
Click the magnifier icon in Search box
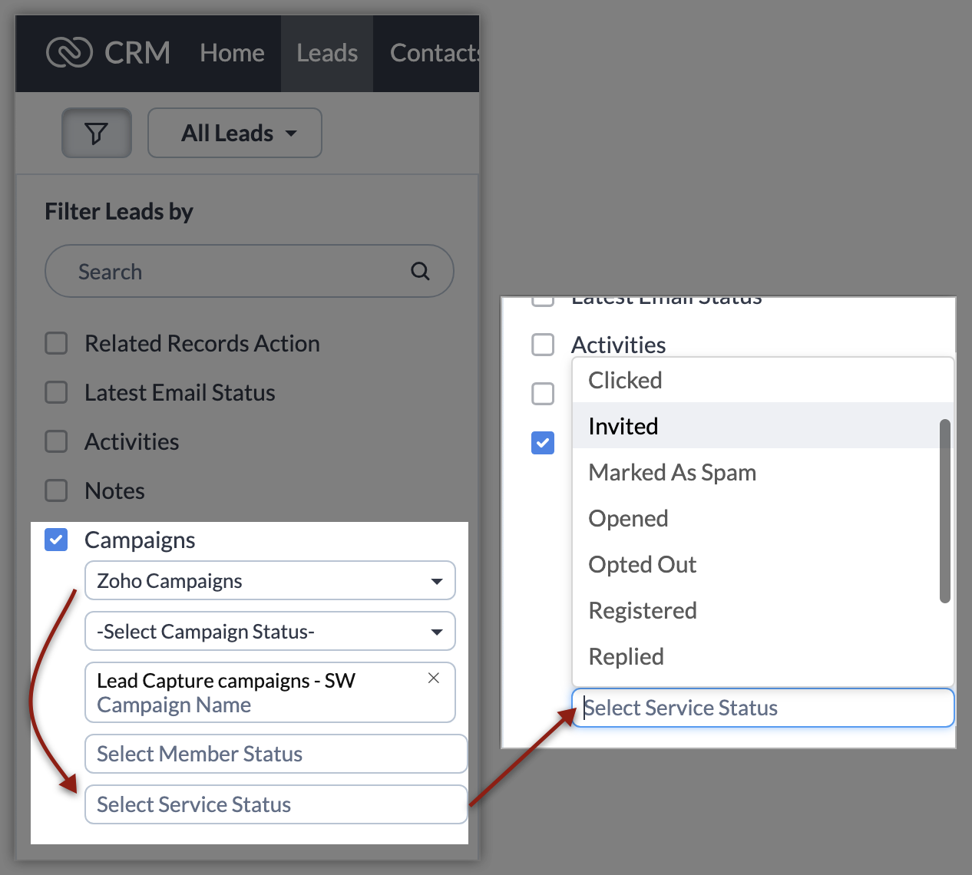pos(420,271)
